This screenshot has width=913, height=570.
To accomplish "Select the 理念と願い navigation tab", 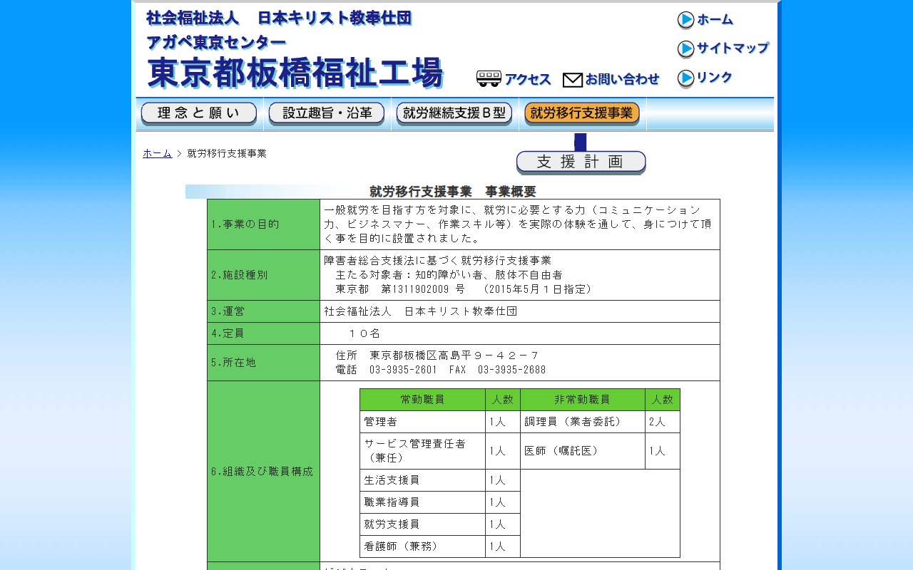I will [x=199, y=113].
